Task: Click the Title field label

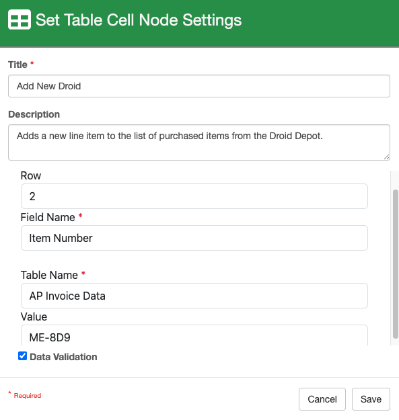Action: tap(17, 65)
